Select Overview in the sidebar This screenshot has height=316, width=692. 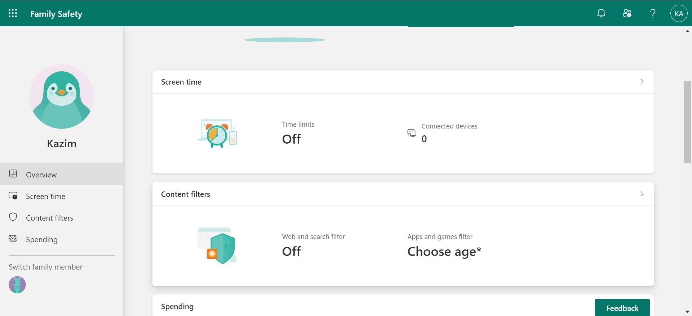click(x=41, y=175)
